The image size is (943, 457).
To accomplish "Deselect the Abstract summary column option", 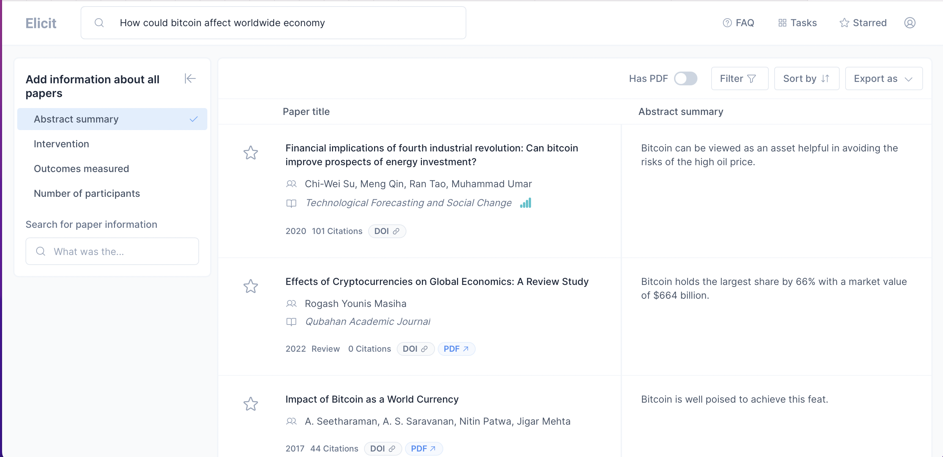I will click(112, 119).
